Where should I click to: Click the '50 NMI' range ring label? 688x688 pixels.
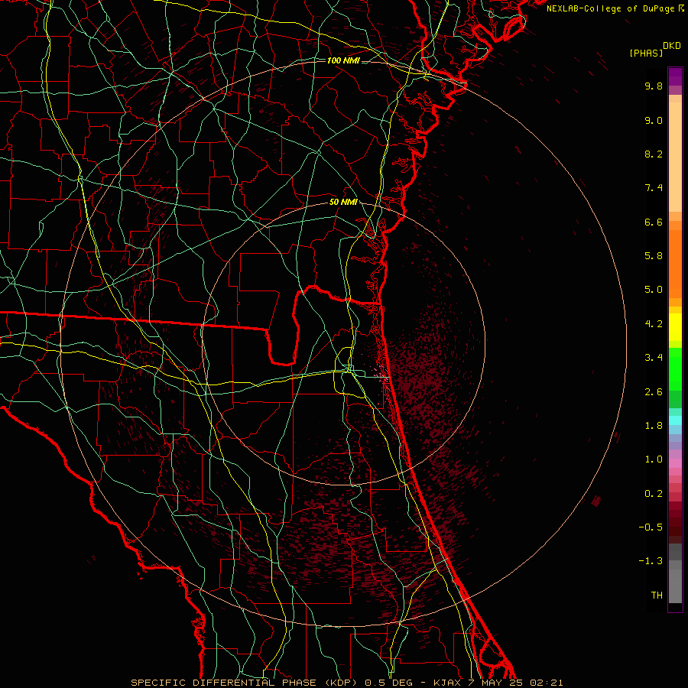(x=343, y=203)
